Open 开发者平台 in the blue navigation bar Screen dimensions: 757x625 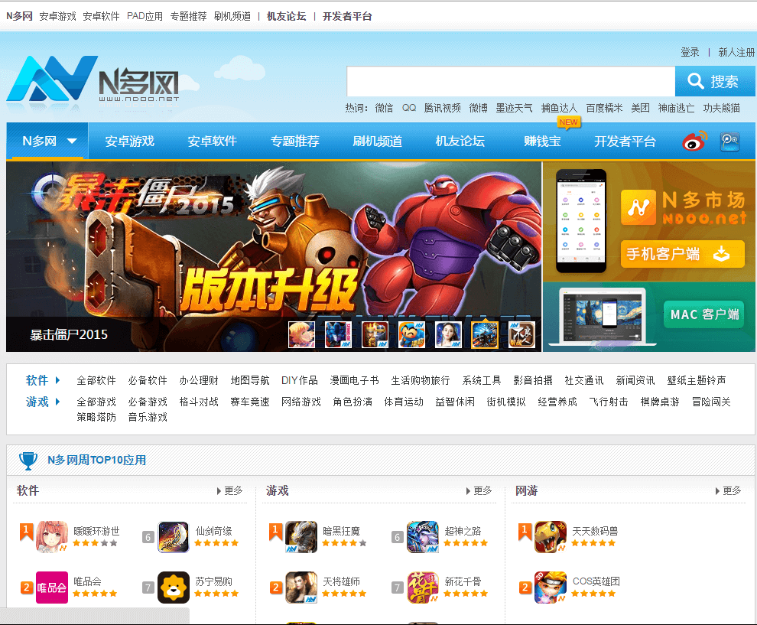tap(625, 141)
